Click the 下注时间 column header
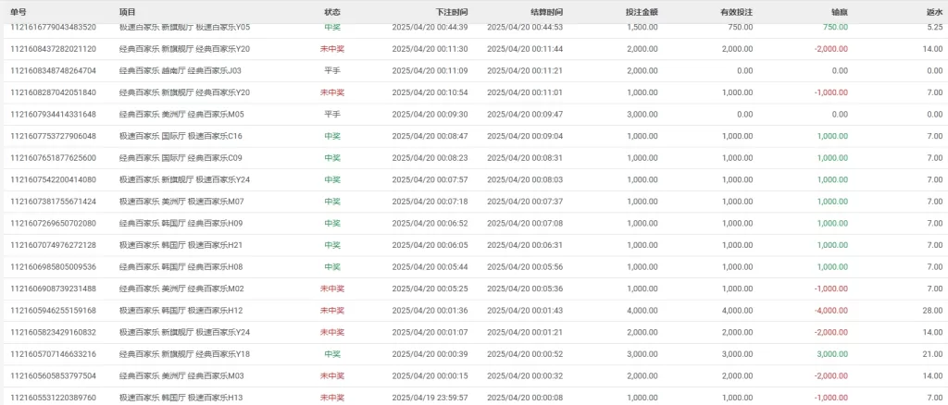The width and height of the screenshot is (948, 405). point(451,12)
